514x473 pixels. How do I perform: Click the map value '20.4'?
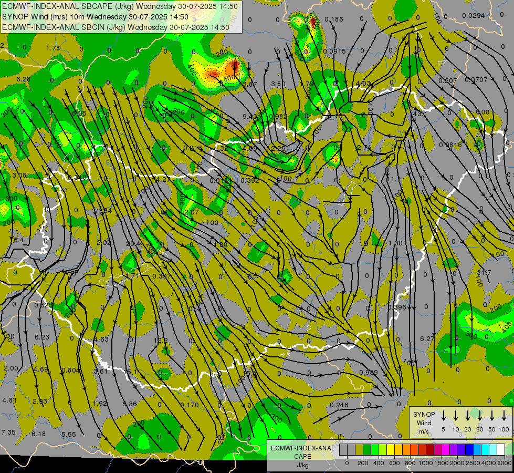click(x=133, y=243)
